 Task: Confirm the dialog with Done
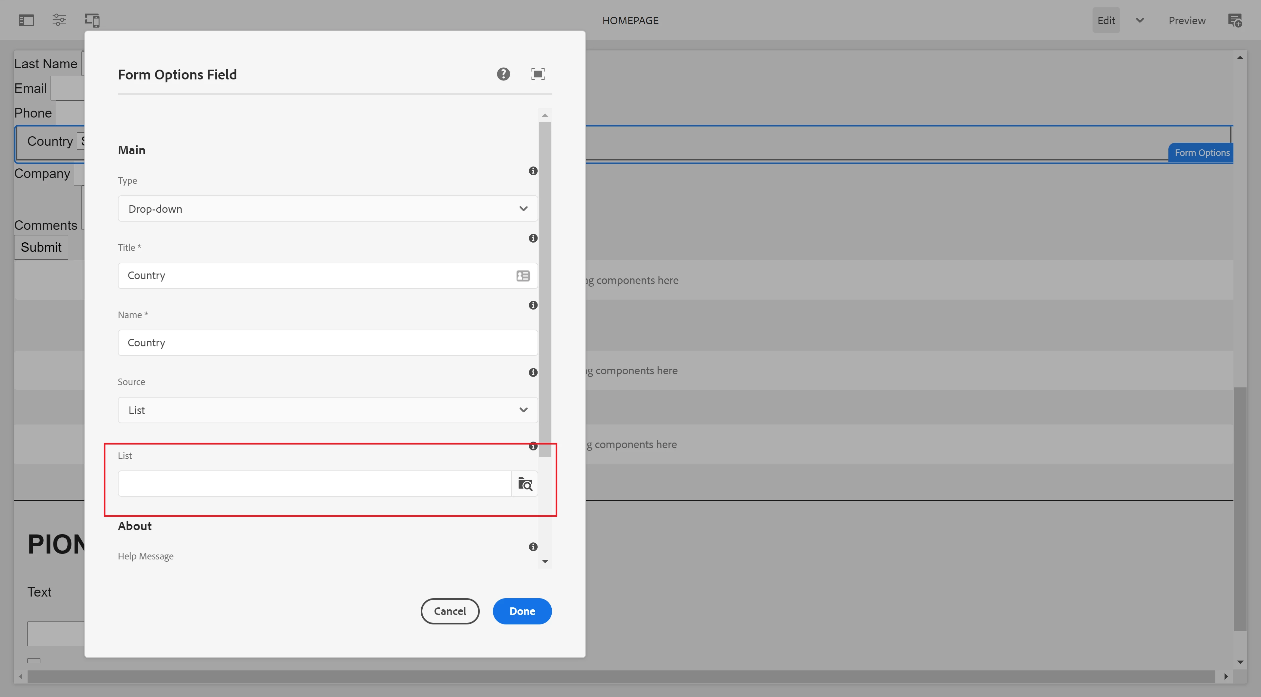tap(522, 611)
